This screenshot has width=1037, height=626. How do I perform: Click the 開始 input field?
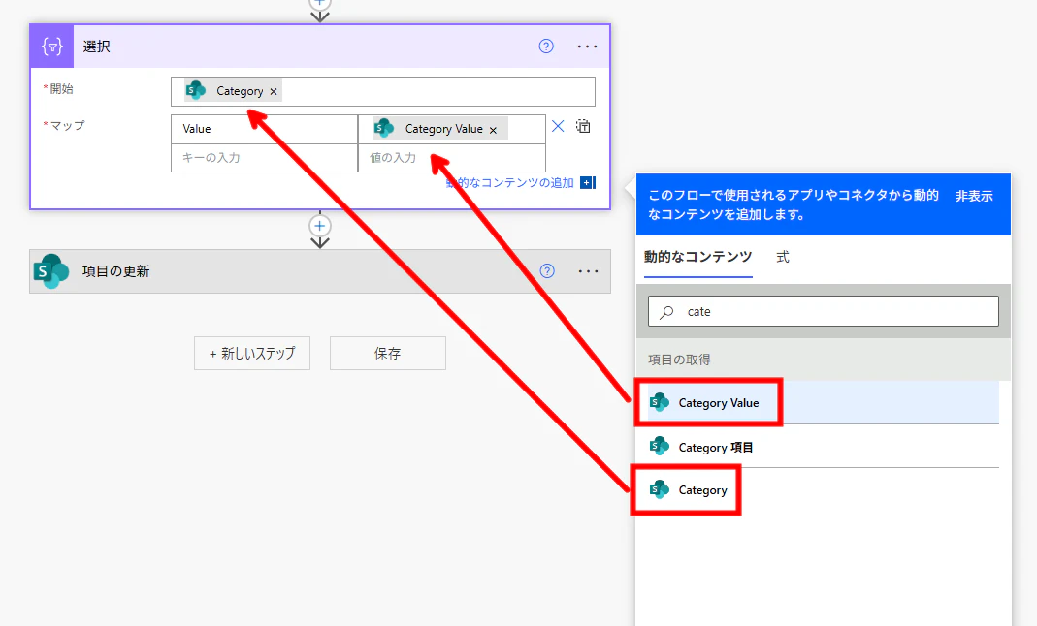click(383, 91)
